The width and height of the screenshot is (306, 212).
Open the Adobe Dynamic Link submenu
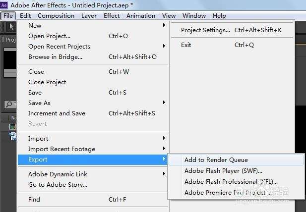click(x=164, y=174)
